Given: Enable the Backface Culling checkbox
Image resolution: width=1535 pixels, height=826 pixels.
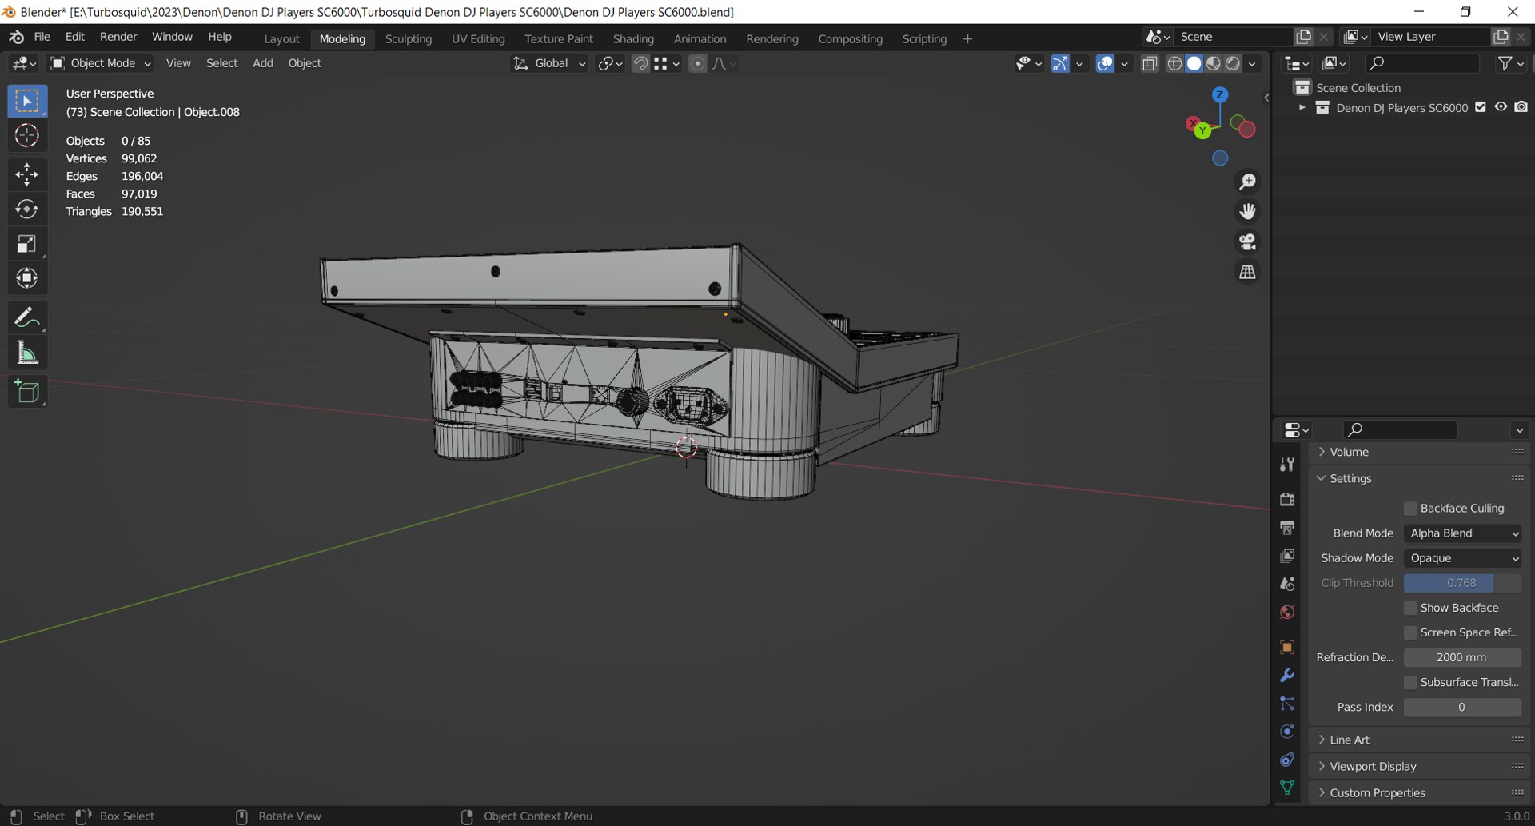Looking at the screenshot, I should point(1411,509).
